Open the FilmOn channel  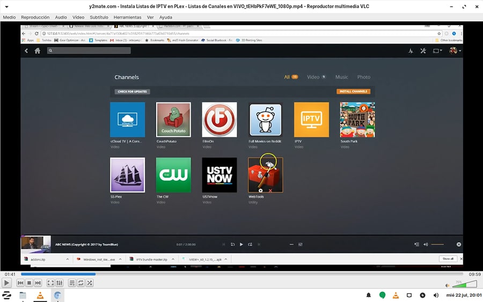[x=219, y=120]
